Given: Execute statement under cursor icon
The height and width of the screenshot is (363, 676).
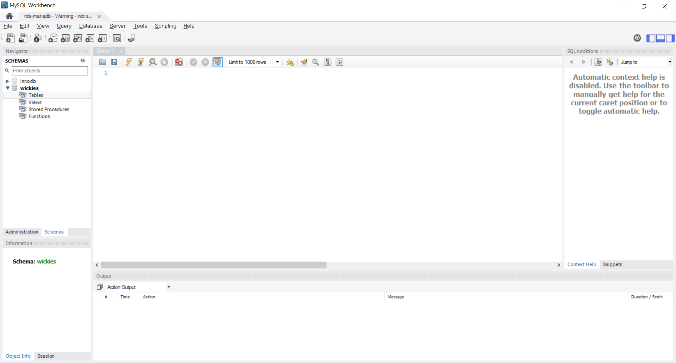Looking at the screenshot, I should coord(141,62).
